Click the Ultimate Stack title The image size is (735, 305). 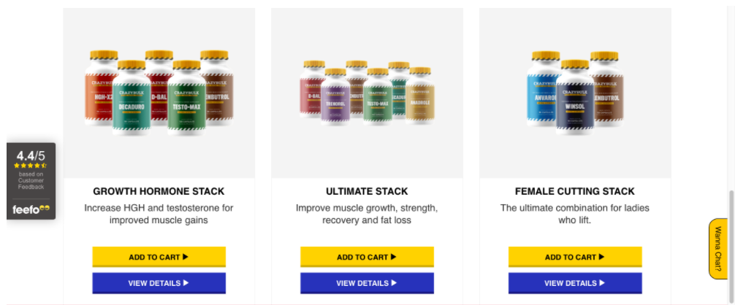367,191
